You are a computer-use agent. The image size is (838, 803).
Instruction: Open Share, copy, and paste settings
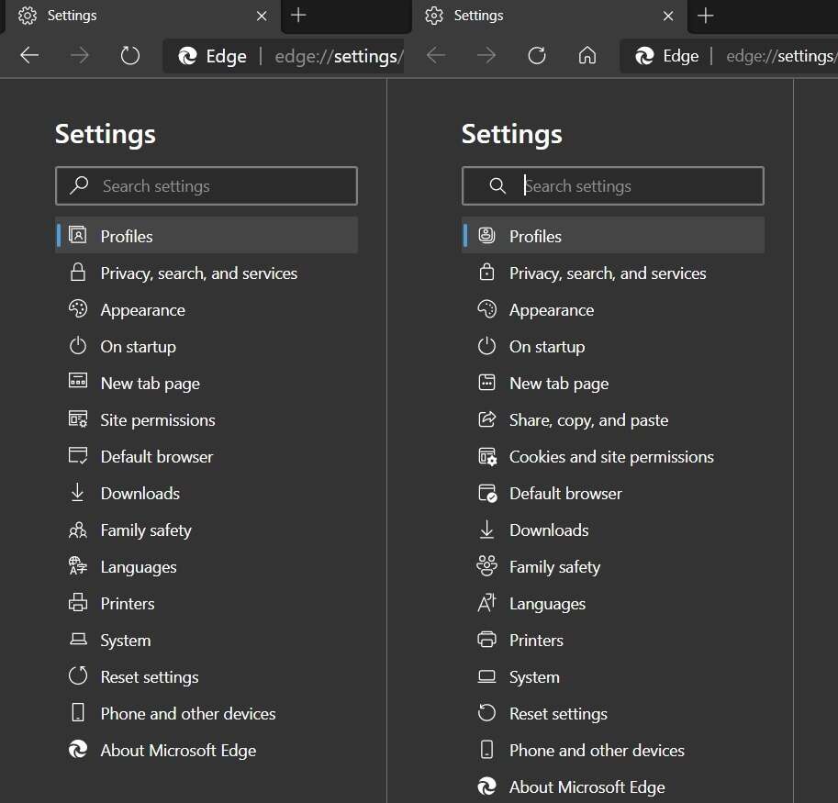588,420
